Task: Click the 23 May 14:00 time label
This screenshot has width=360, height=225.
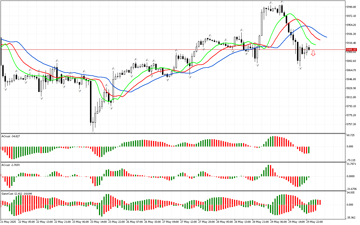Action: coord(98,222)
